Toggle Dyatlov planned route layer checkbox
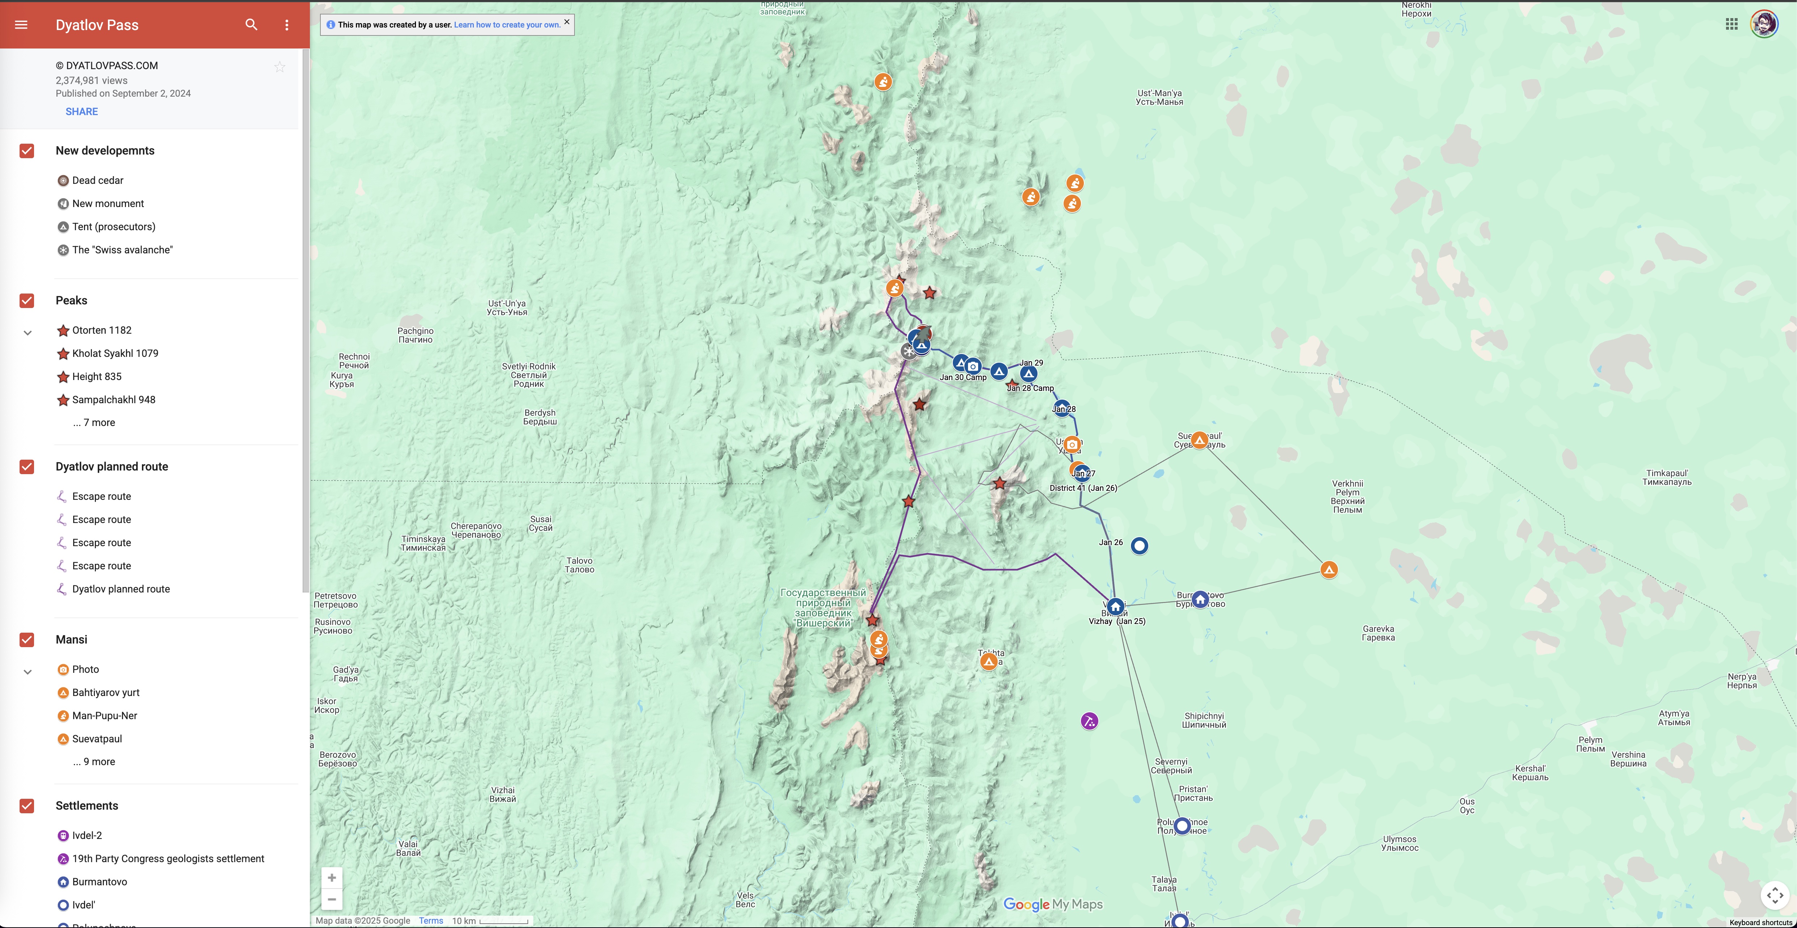This screenshot has width=1797, height=928. point(27,467)
